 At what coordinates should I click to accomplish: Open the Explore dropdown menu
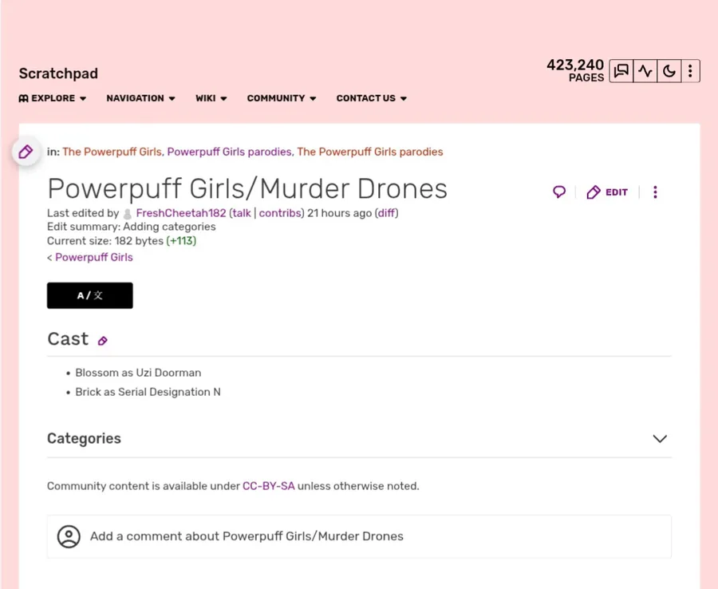53,98
